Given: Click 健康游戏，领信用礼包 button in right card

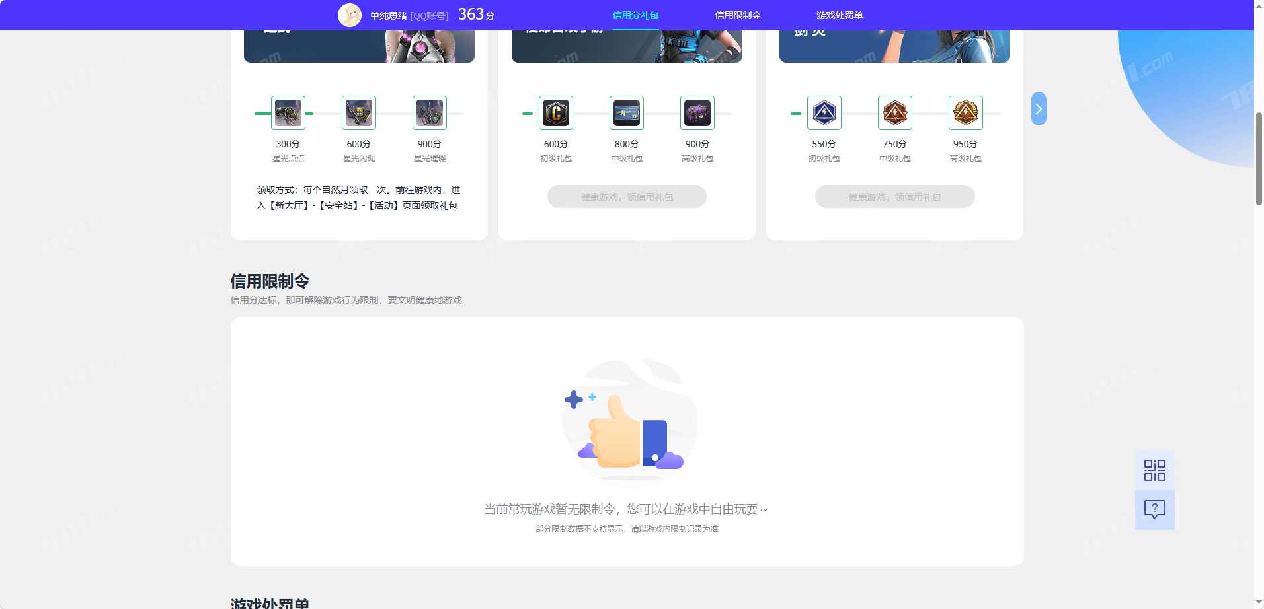Looking at the screenshot, I should [895, 197].
